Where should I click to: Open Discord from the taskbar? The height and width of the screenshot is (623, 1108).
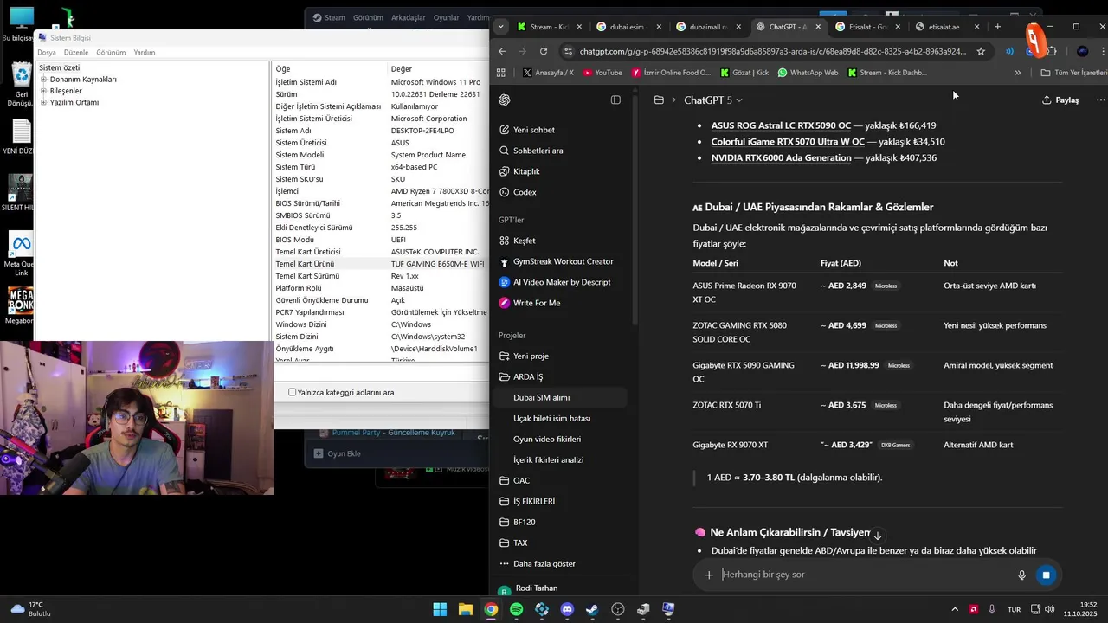tap(567, 609)
